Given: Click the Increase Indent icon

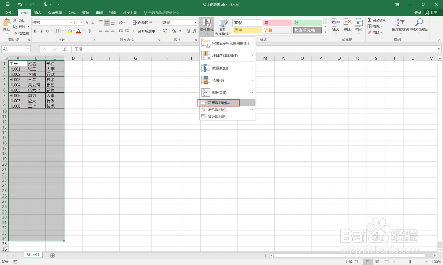Looking at the screenshot, I should click(x=127, y=31).
